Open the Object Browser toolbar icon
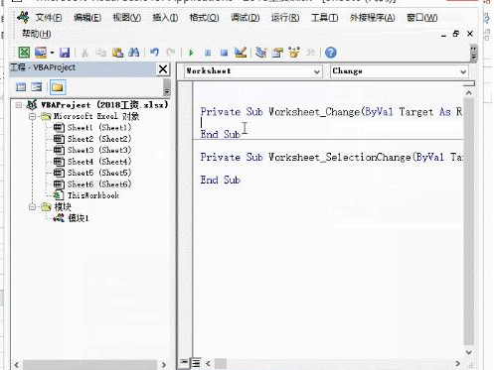Image resolution: width=494 pixels, height=370 pixels. click(294, 53)
